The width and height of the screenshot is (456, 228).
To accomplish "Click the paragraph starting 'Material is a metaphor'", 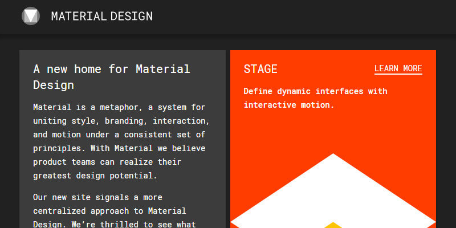I will tap(121, 141).
